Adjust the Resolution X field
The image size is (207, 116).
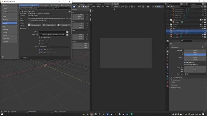point(195,51)
